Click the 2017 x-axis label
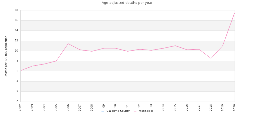Screen dimensions: 255x127 pos(199,107)
